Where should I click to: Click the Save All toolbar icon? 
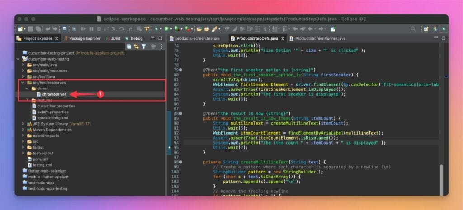38,29
